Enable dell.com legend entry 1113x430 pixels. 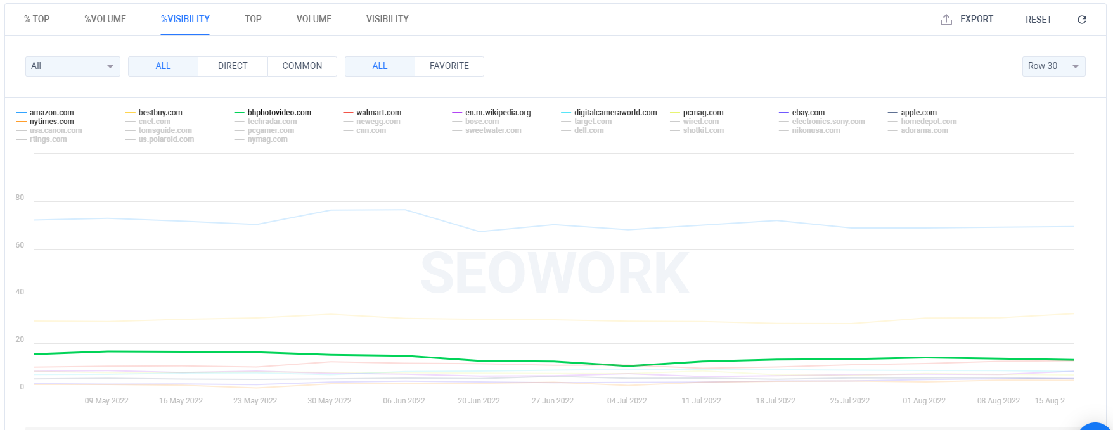pyautogui.click(x=582, y=130)
